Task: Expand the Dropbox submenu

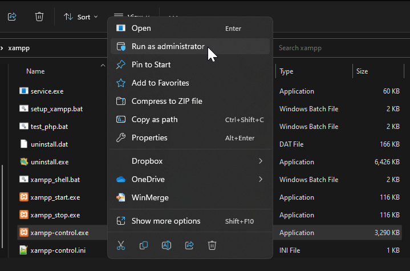Action: (190, 161)
